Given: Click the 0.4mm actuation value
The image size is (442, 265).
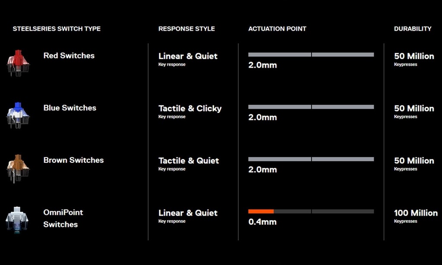Looking at the screenshot, I should pos(262,222).
